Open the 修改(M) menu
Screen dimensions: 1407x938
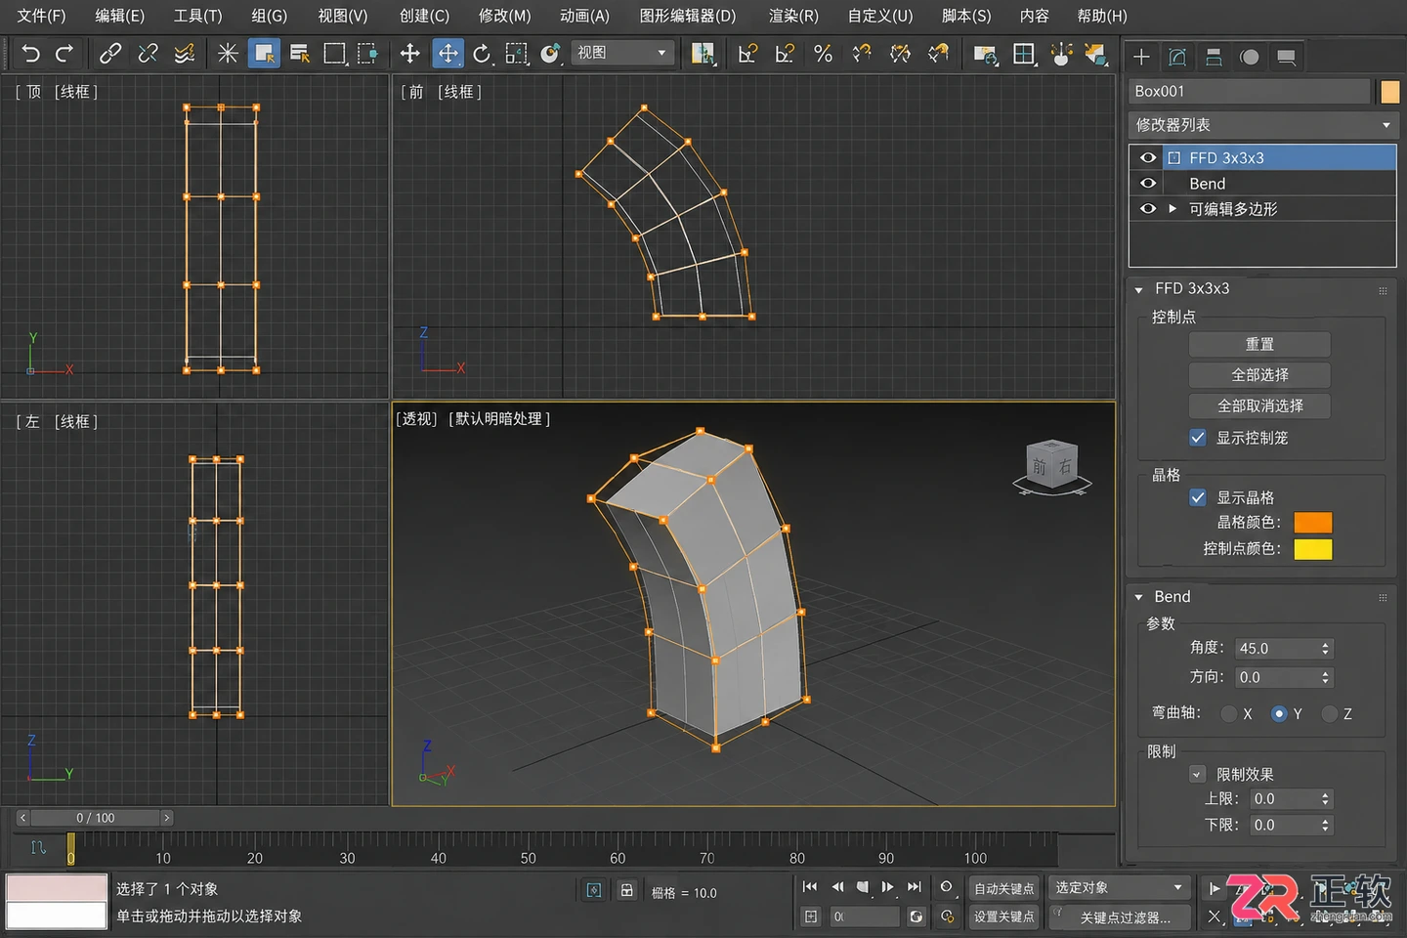[505, 16]
